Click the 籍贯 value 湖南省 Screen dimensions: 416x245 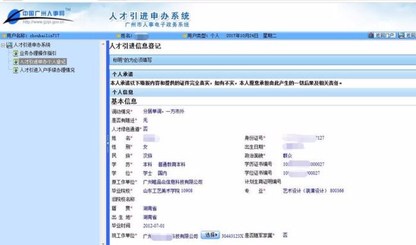(x=150, y=209)
